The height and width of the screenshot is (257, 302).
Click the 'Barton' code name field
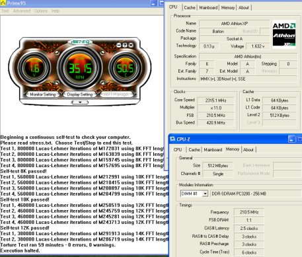pyautogui.click(x=218, y=31)
